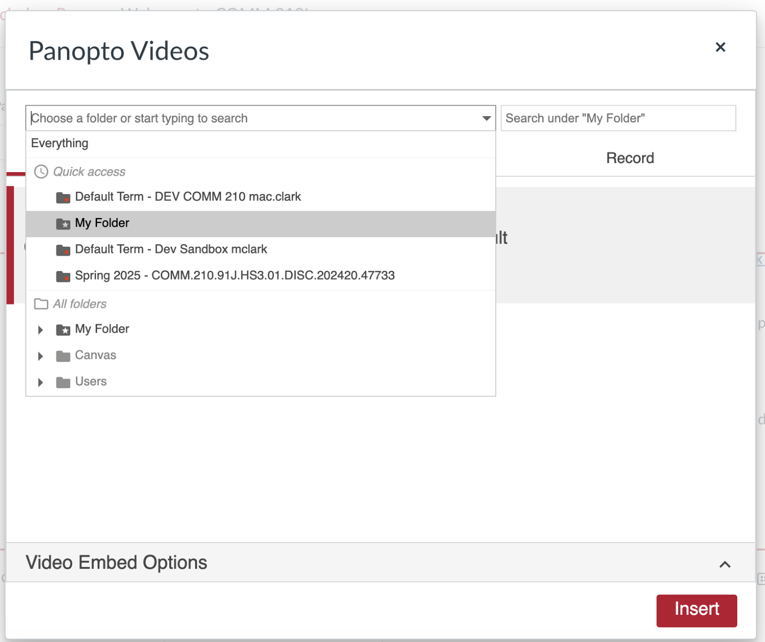Click the Record button
Screen dimensions: 765x642
[630, 158]
